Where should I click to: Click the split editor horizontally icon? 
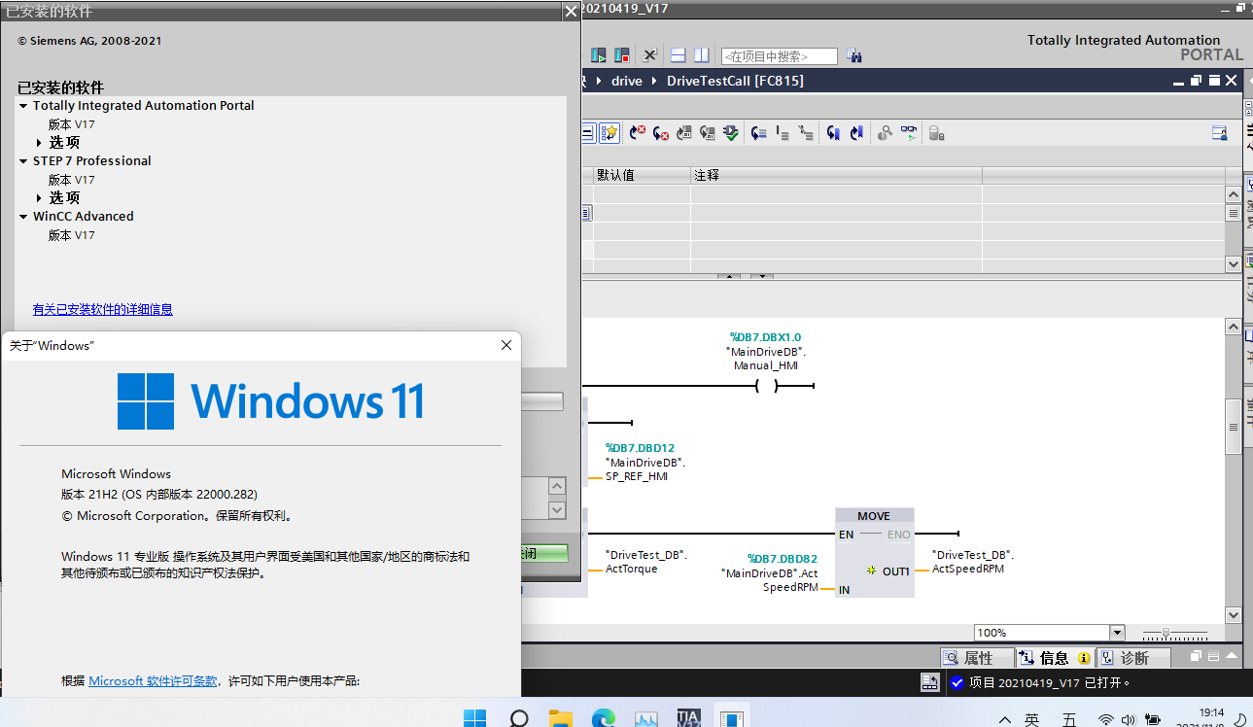[x=678, y=55]
